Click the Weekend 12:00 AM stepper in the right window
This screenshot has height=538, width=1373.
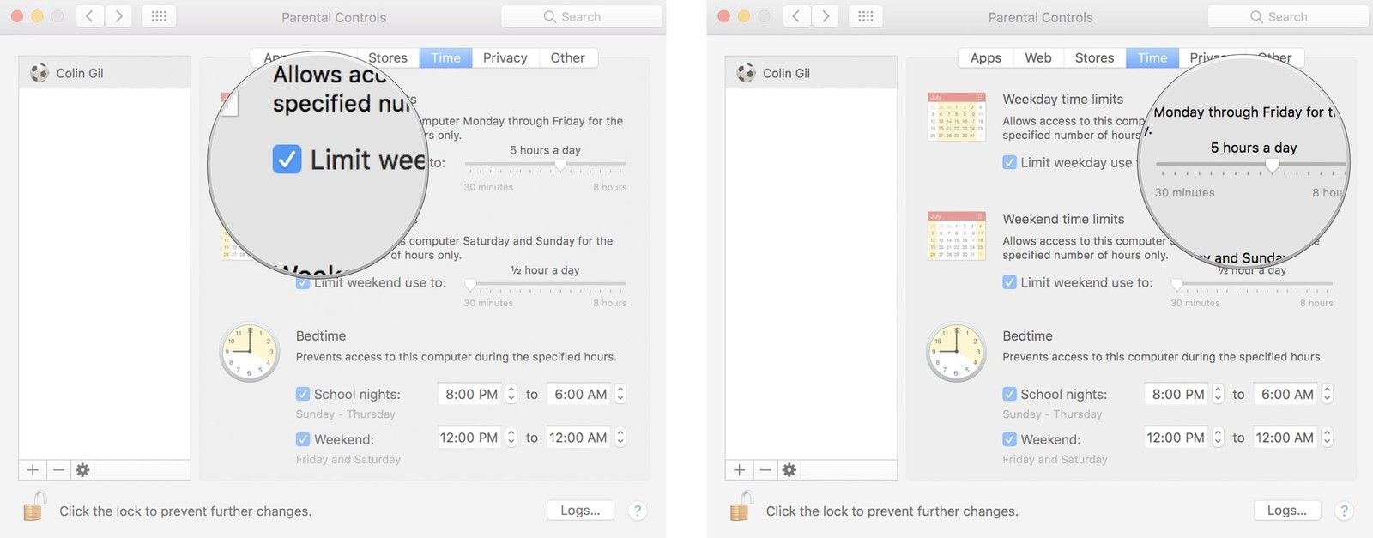coord(1327,438)
